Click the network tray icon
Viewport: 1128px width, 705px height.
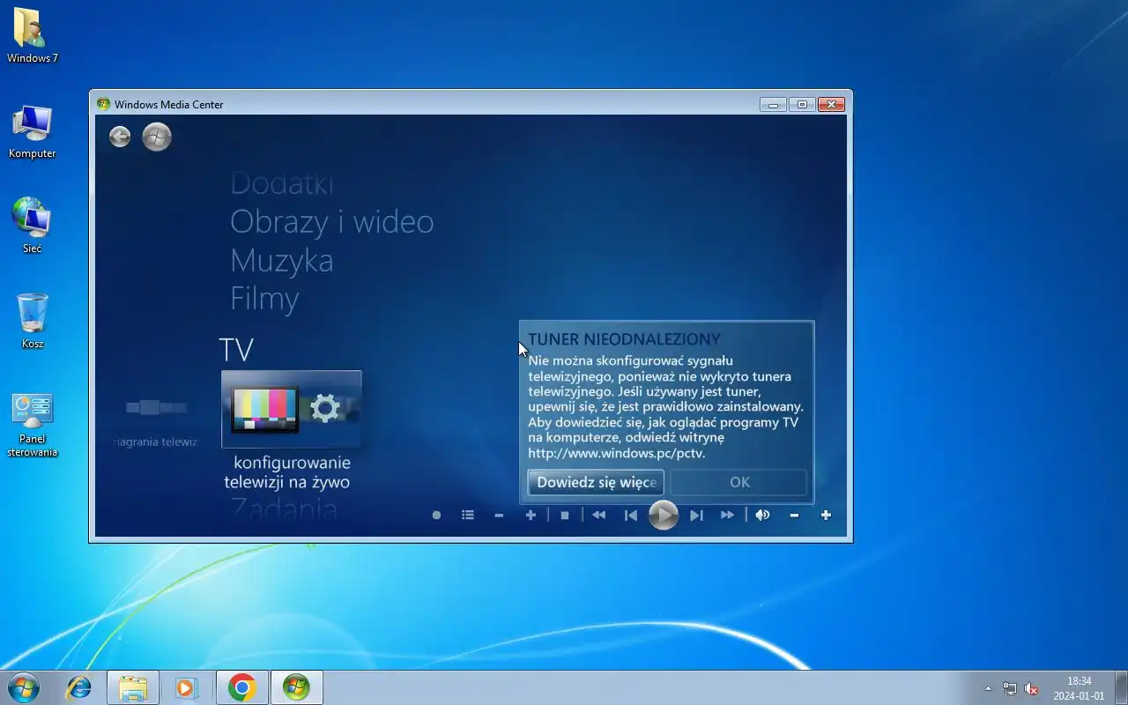[x=1010, y=688]
